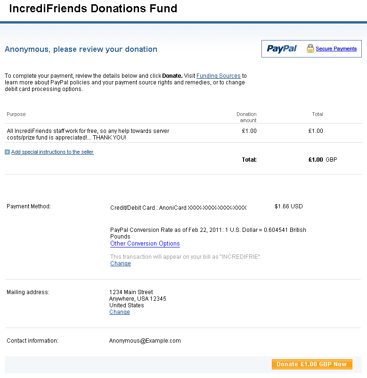The height and width of the screenshot is (378, 367).
Task: Open Other Conversion Options link
Action: pos(145,244)
